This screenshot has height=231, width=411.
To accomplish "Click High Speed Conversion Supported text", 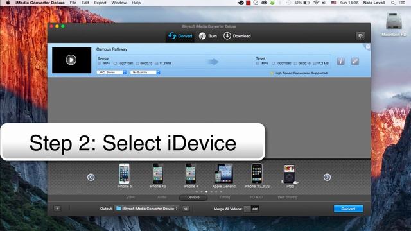I will [x=301, y=73].
